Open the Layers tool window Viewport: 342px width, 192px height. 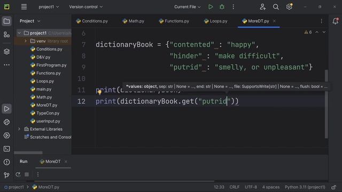click(7, 52)
